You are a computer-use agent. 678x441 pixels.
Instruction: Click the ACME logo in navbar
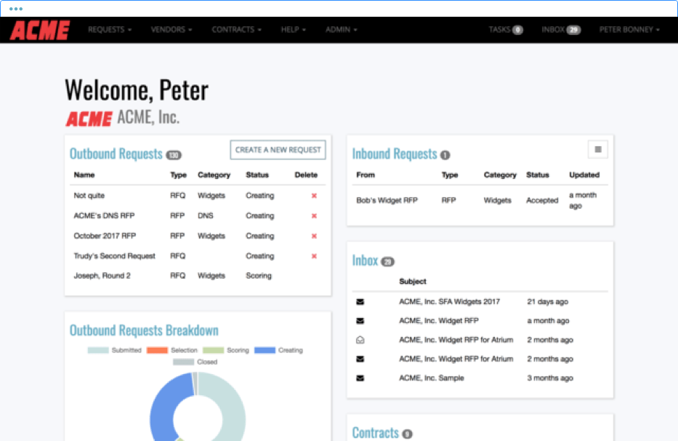pyautogui.click(x=40, y=30)
